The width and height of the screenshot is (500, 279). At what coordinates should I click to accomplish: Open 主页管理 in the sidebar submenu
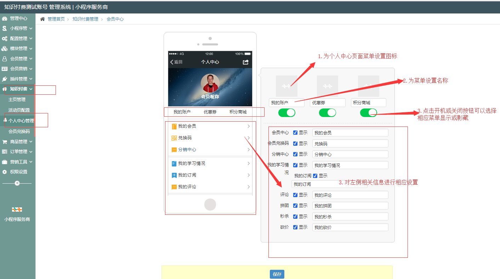(x=17, y=100)
